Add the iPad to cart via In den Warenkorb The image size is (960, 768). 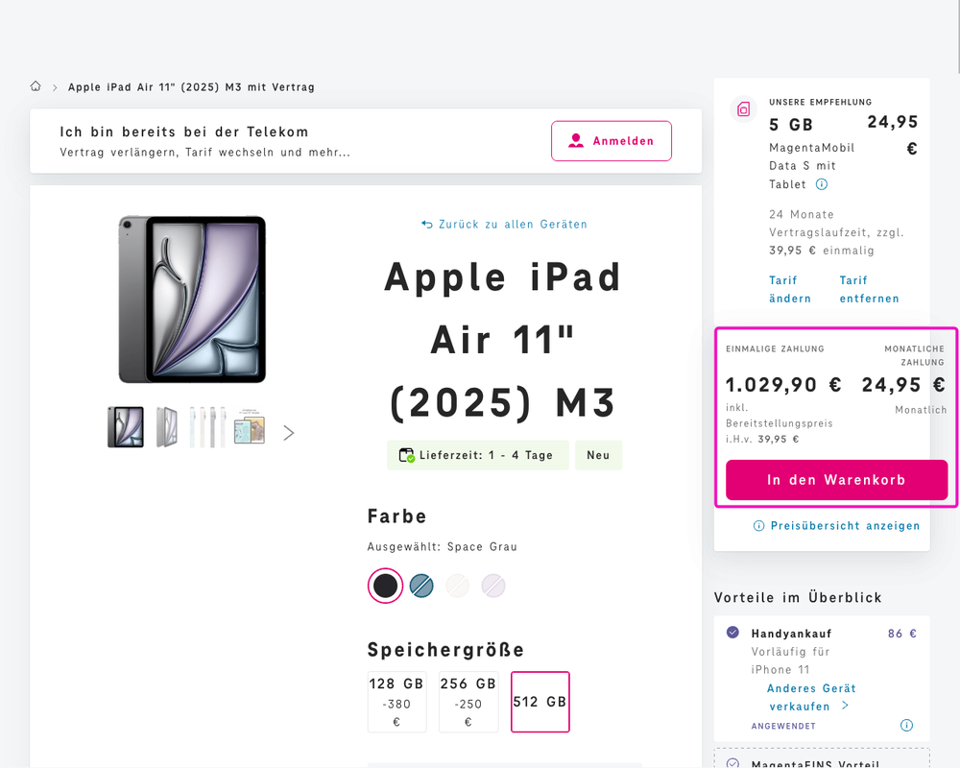point(835,480)
